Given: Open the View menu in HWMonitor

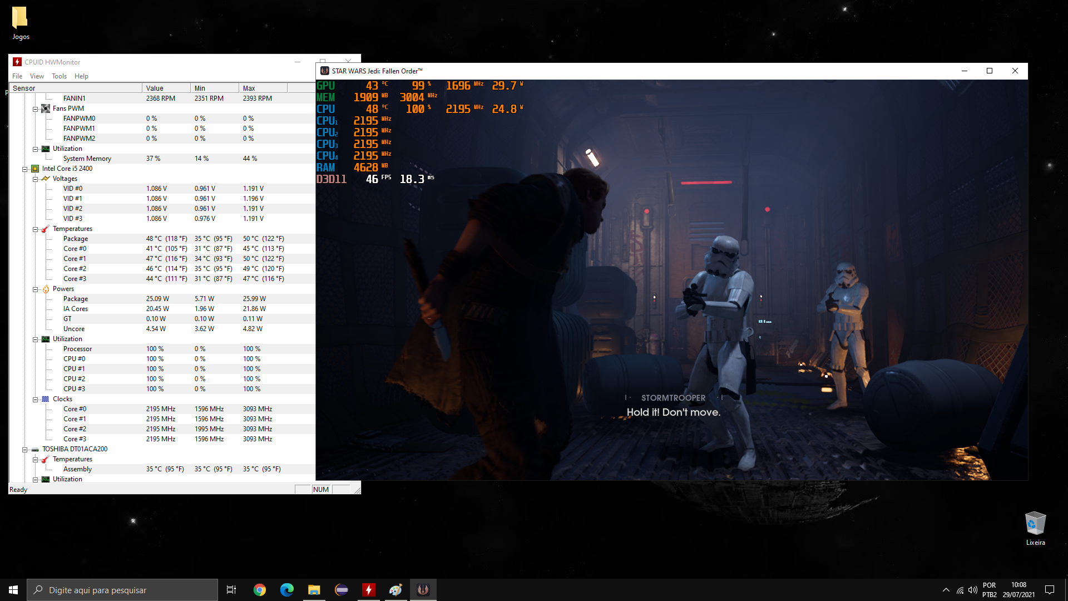Looking at the screenshot, I should [37, 76].
